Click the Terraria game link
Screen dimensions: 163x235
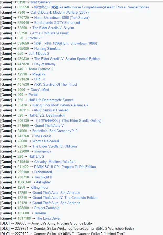tap(40, 213)
